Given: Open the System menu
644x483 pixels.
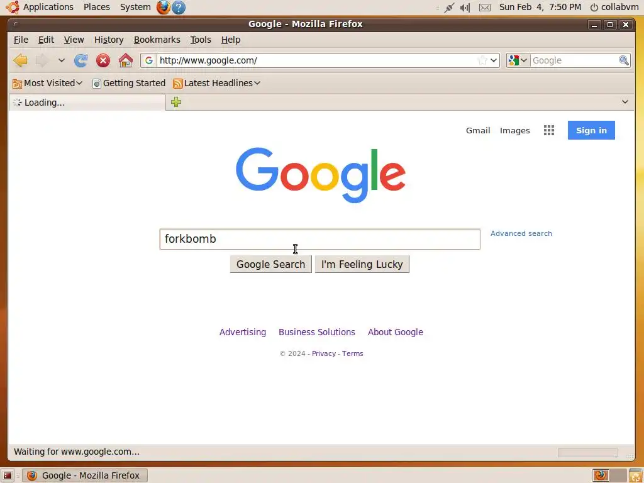Looking at the screenshot, I should coord(135,7).
